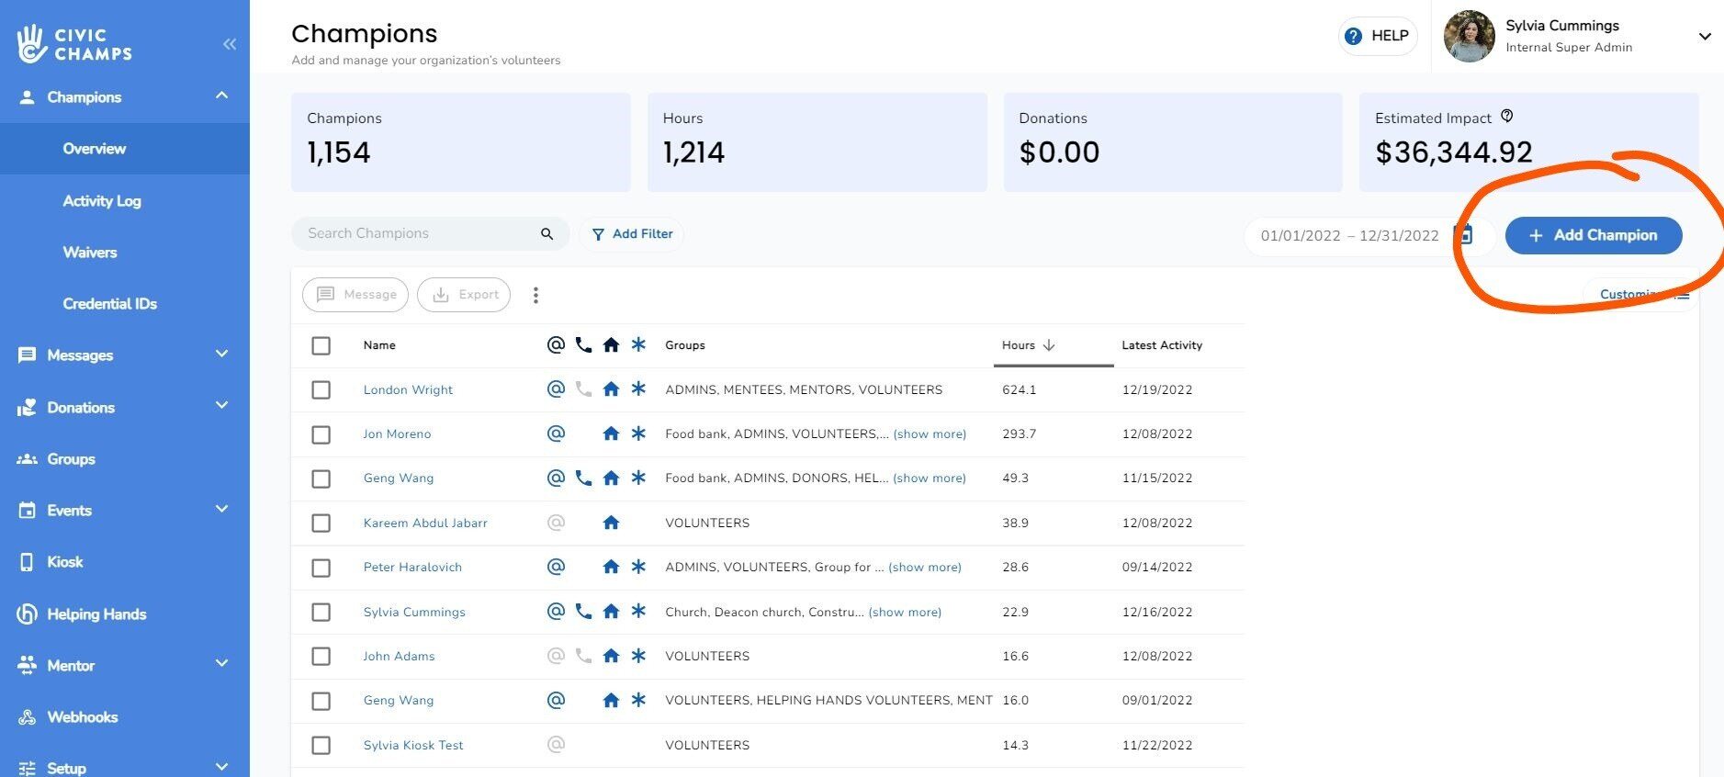Click home icon in Kareem Abdul Jabarr row
1724x777 pixels.
coord(611,523)
